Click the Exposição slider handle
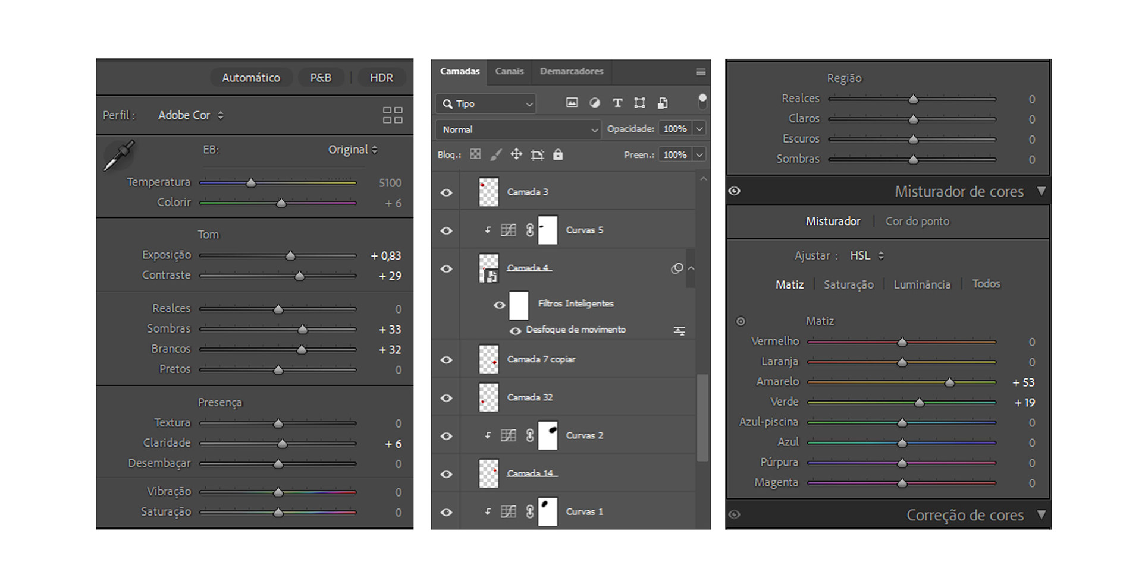1142x588 pixels. 290,256
